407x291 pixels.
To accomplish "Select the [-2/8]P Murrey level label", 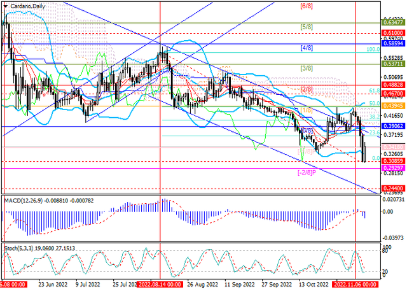I will 307,173.
